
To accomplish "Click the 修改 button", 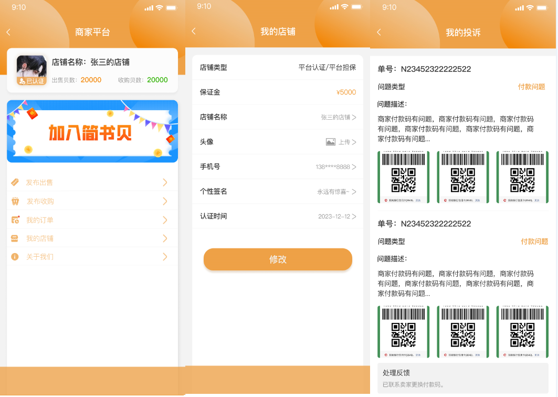I will click(278, 259).
